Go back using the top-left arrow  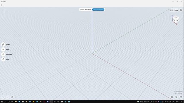pyautogui.click(x=2, y=5)
